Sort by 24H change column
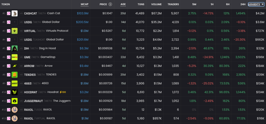266x124 pixels. tap(243, 4)
